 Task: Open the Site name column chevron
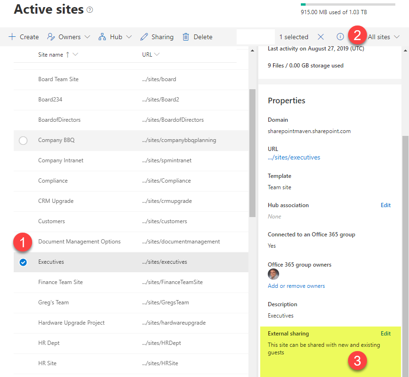point(76,54)
